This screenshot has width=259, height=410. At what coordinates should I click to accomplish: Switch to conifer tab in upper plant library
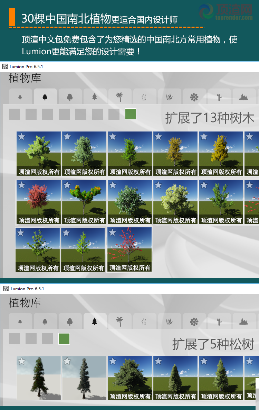(x=95, y=97)
